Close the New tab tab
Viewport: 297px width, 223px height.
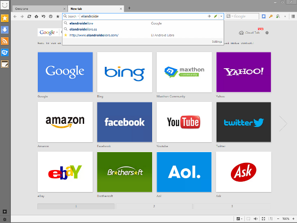121,9
